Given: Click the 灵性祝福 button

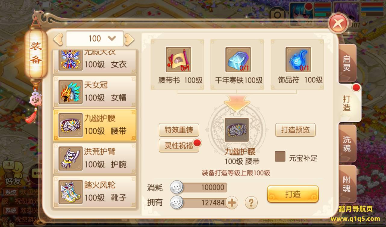Looking at the screenshot, I should (179, 146).
